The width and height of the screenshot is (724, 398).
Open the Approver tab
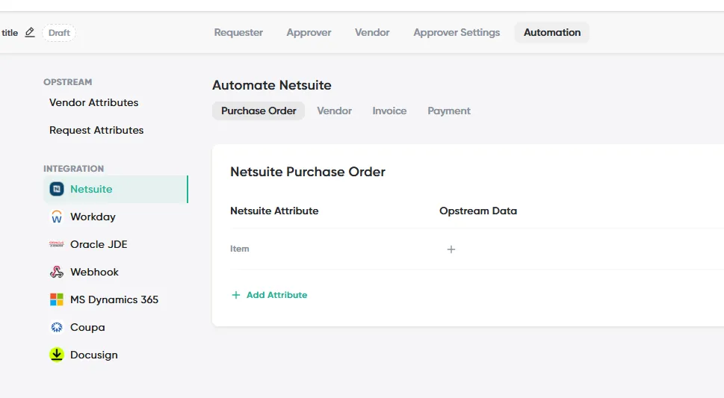pyautogui.click(x=309, y=32)
